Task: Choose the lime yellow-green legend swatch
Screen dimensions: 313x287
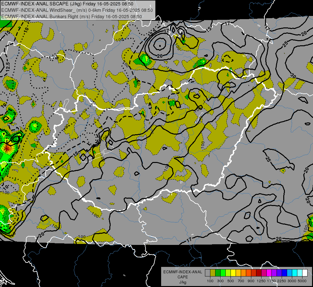Action: click(228, 273)
